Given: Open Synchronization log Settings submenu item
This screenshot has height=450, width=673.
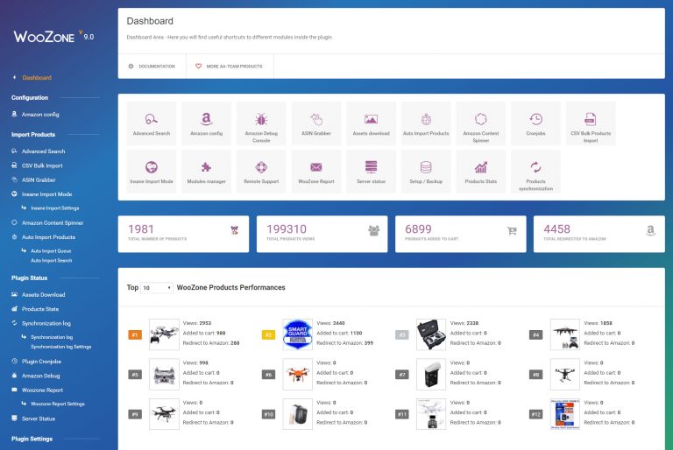Looking at the screenshot, I should pyautogui.click(x=60, y=347).
